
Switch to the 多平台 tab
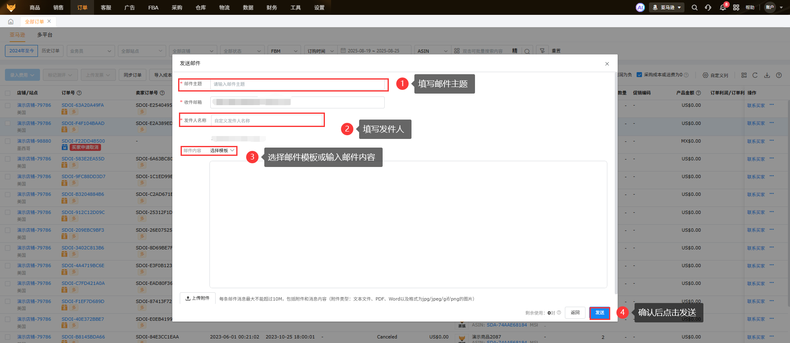pos(45,35)
